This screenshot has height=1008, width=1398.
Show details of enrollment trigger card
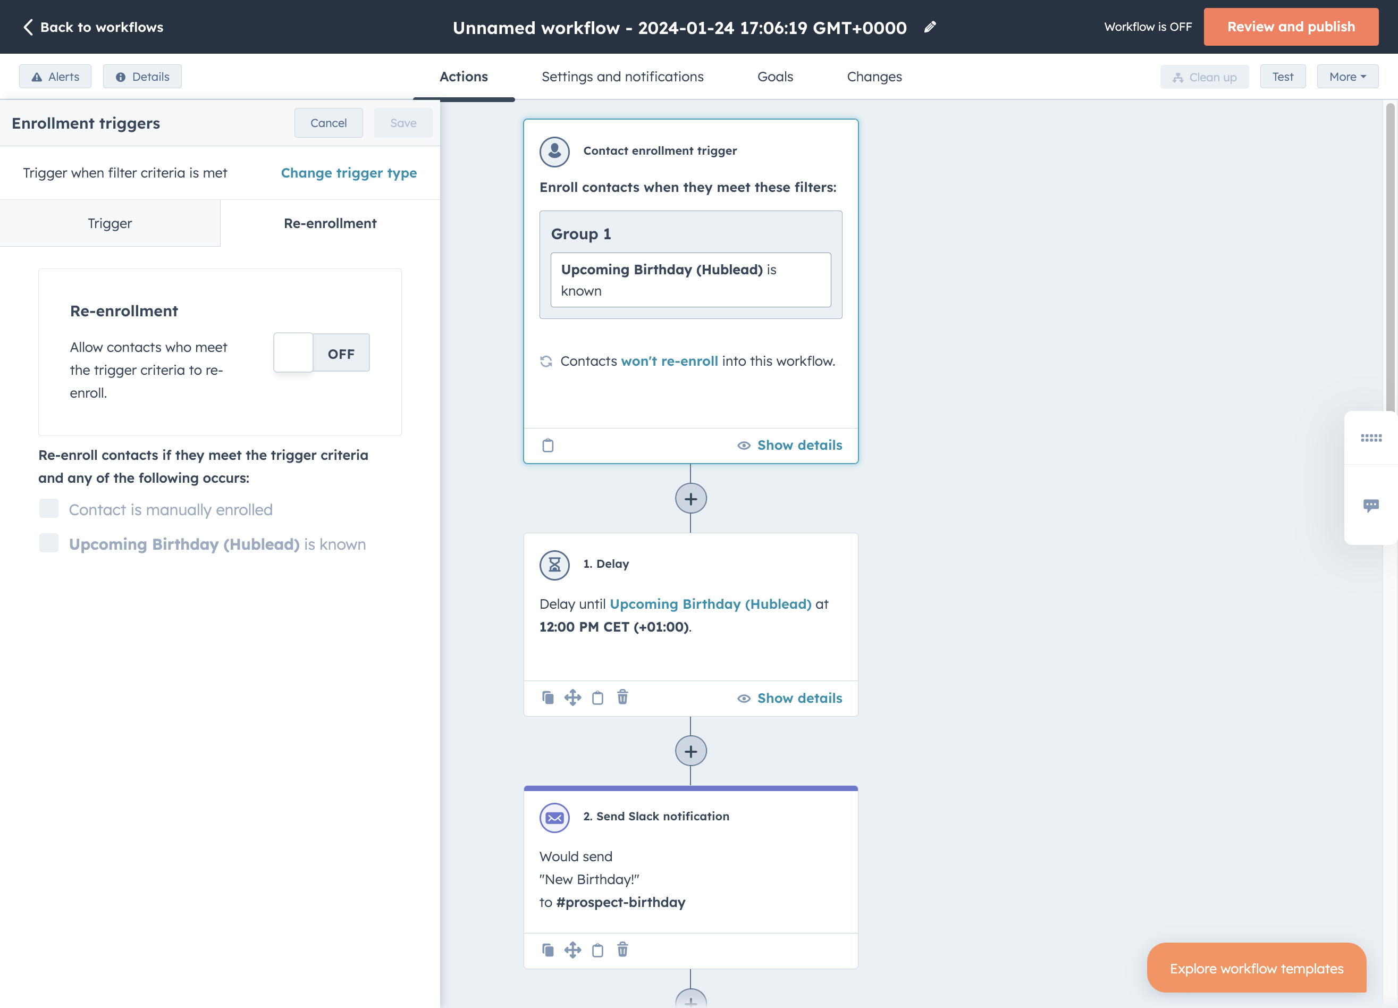coord(789,445)
